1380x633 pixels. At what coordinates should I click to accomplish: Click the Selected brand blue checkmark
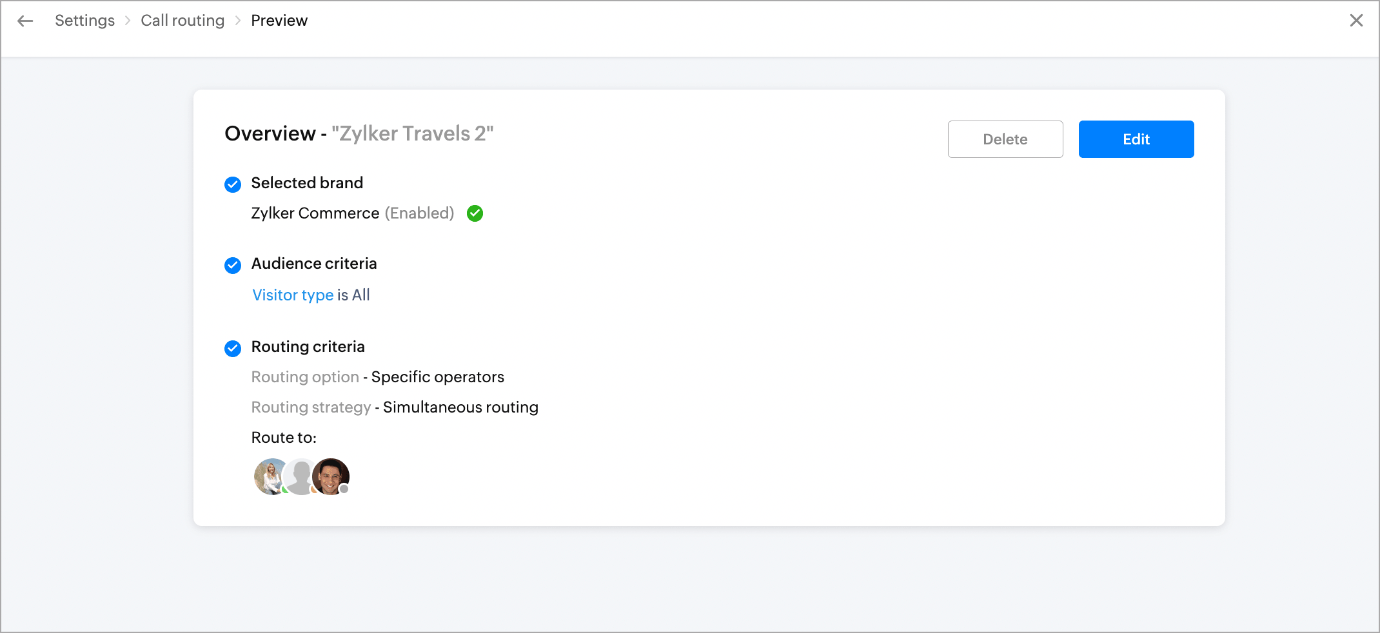point(233,184)
